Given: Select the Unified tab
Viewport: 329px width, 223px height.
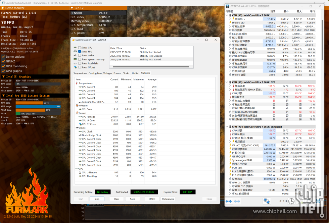Looking at the screenshot, I should pyautogui.click(x=136, y=73).
